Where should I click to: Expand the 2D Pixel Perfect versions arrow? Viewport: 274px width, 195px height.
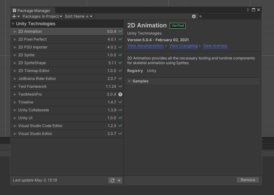pyautogui.click(x=15, y=39)
